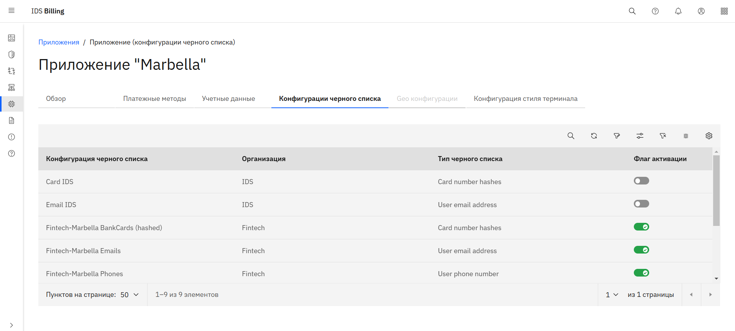Open the page number dropdown
Screen dimensions: 735x331
[612, 295]
